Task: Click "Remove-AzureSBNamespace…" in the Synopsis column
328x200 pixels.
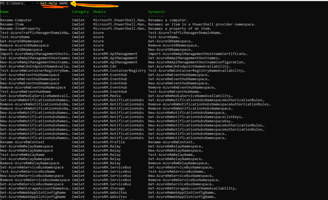Action: click(173, 45)
